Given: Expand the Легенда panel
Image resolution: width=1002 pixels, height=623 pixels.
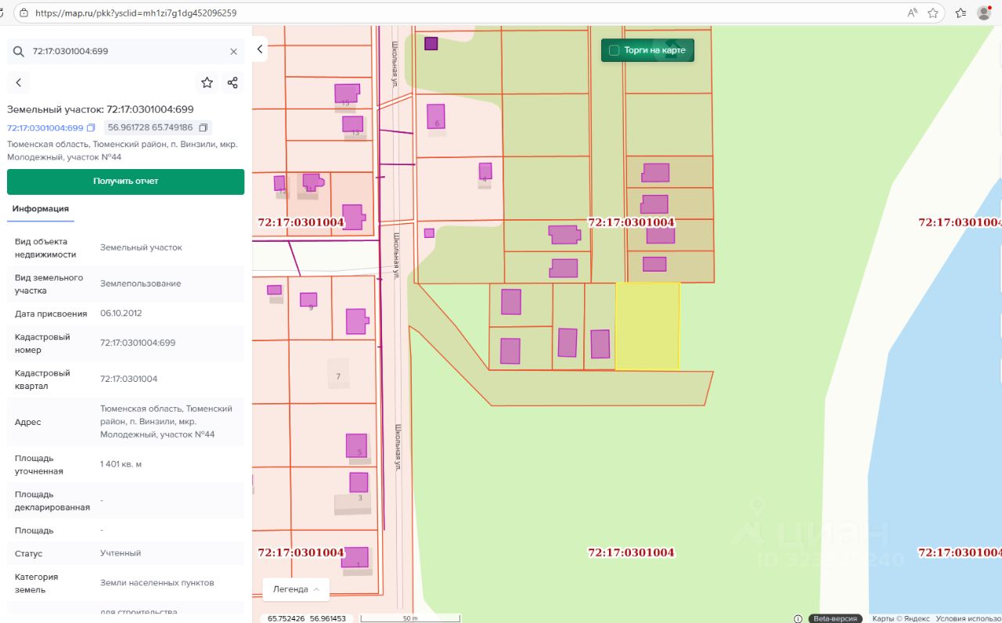Looking at the screenshot, I should [x=296, y=589].
